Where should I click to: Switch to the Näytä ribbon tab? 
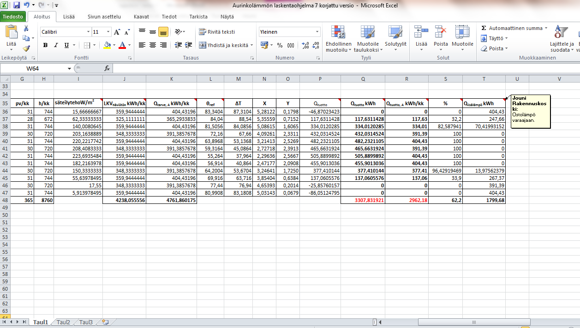tap(227, 17)
